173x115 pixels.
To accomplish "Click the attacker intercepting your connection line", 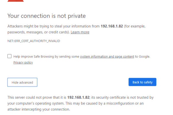I will (x=39, y=109).
